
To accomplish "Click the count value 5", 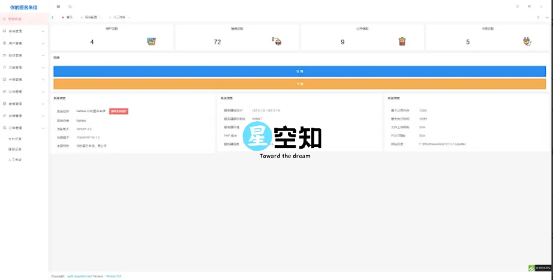I will click(x=468, y=42).
